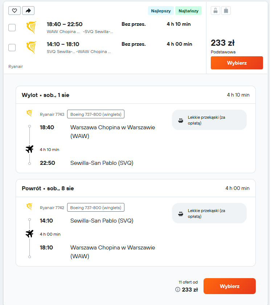The image size is (271, 305).
Task: Click Ryanair logo on 14:10 summary row
Action: click(x=31, y=47)
